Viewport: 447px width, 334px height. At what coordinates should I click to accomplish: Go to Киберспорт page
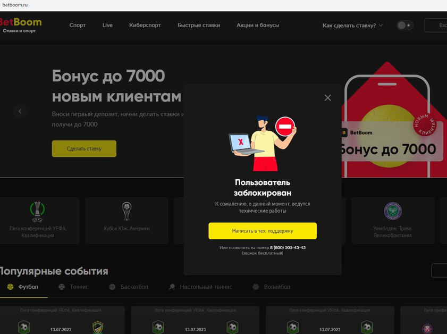[x=145, y=25]
